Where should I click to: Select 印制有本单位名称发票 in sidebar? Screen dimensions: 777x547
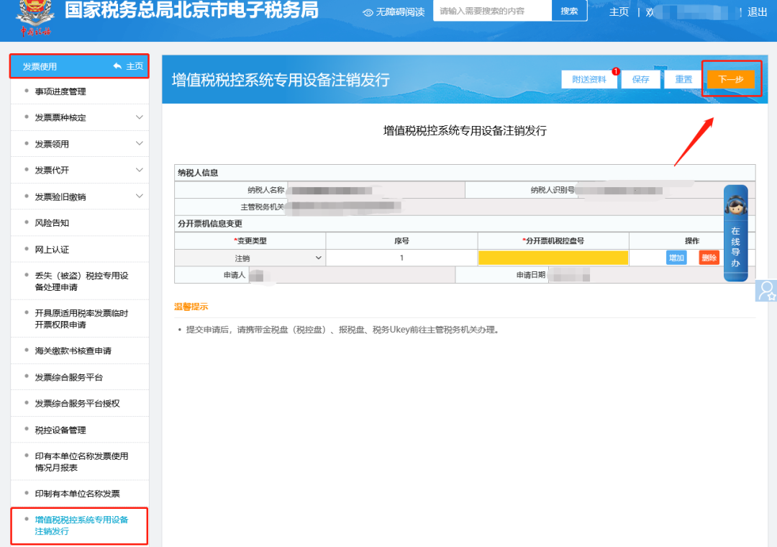click(x=77, y=494)
